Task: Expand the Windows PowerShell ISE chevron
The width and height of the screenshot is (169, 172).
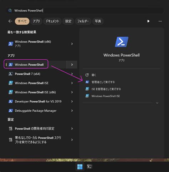Action: pos(72,83)
